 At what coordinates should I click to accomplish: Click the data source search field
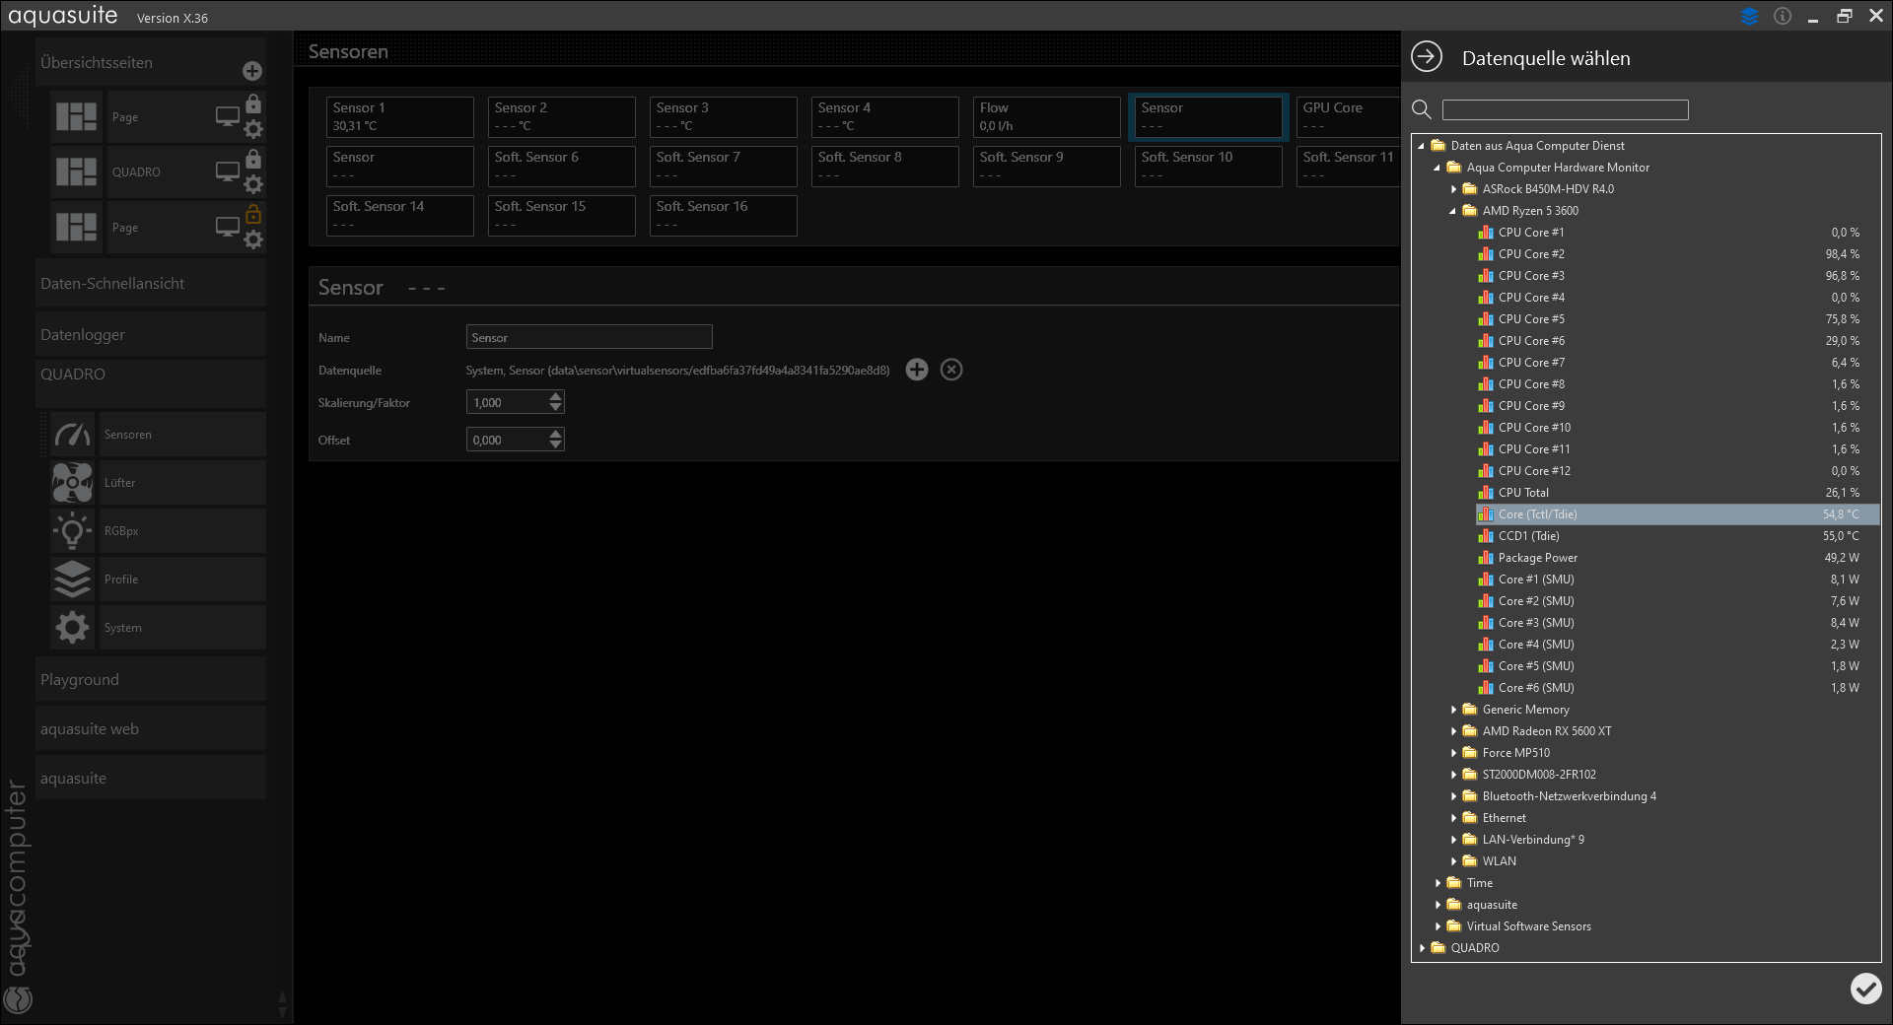1565,109
